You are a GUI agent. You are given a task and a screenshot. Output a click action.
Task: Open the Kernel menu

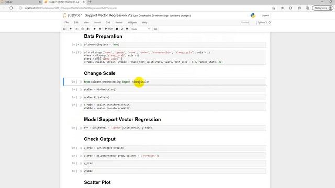[x=119, y=22]
